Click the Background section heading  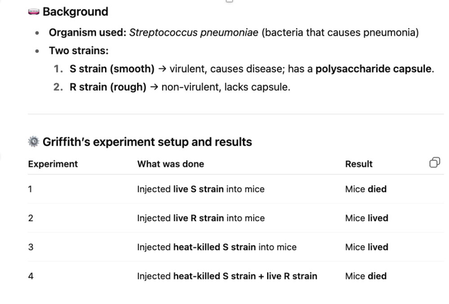[75, 12]
